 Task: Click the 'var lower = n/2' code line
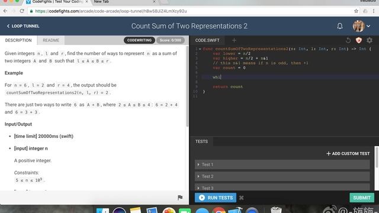coord(232,54)
